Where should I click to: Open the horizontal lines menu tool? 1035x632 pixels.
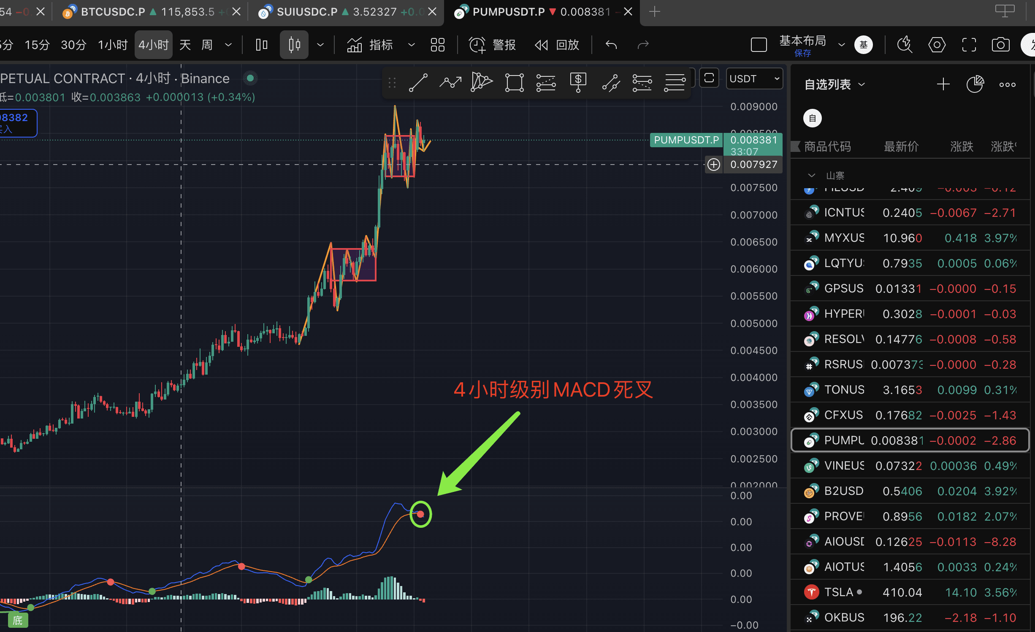pos(675,82)
